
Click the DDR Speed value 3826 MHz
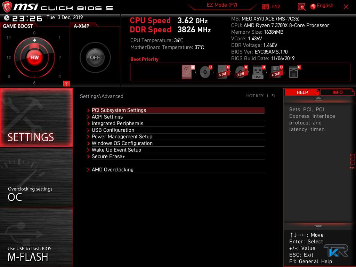(194, 30)
